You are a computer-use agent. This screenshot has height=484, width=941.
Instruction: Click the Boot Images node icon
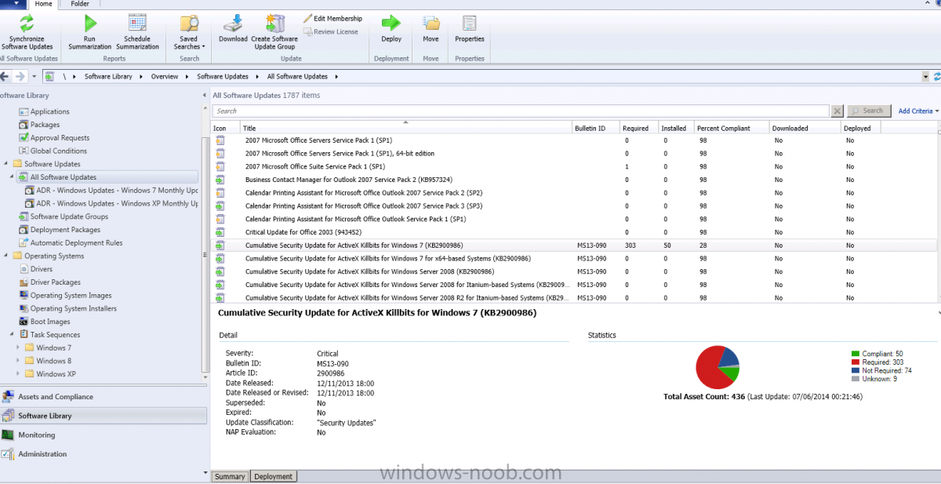(x=24, y=322)
